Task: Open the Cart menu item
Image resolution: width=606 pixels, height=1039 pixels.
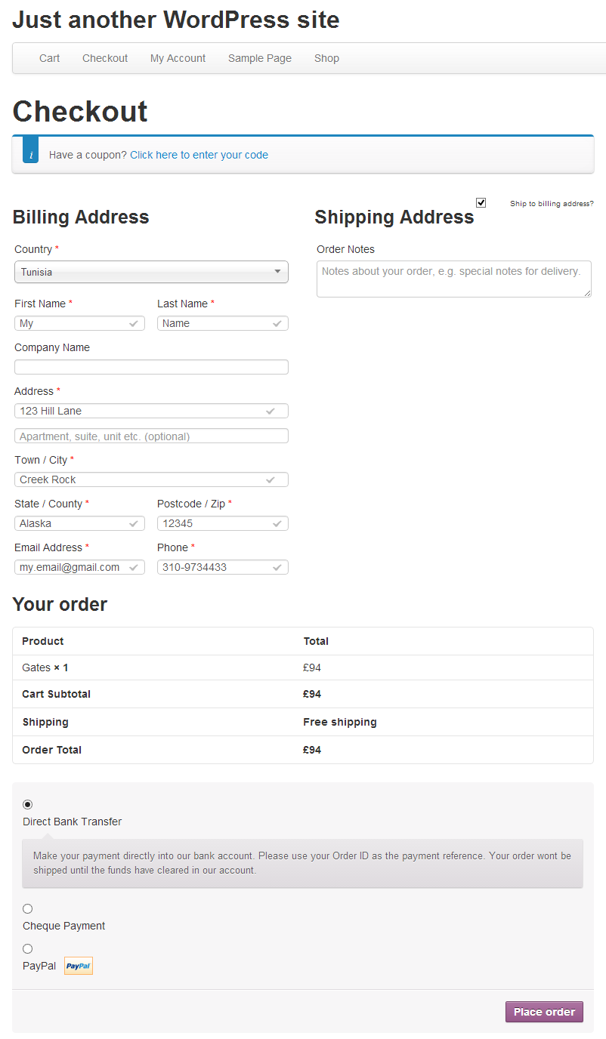Action: click(x=50, y=58)
